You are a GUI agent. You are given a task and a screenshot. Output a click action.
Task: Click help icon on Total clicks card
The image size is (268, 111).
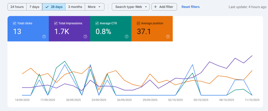44,37
